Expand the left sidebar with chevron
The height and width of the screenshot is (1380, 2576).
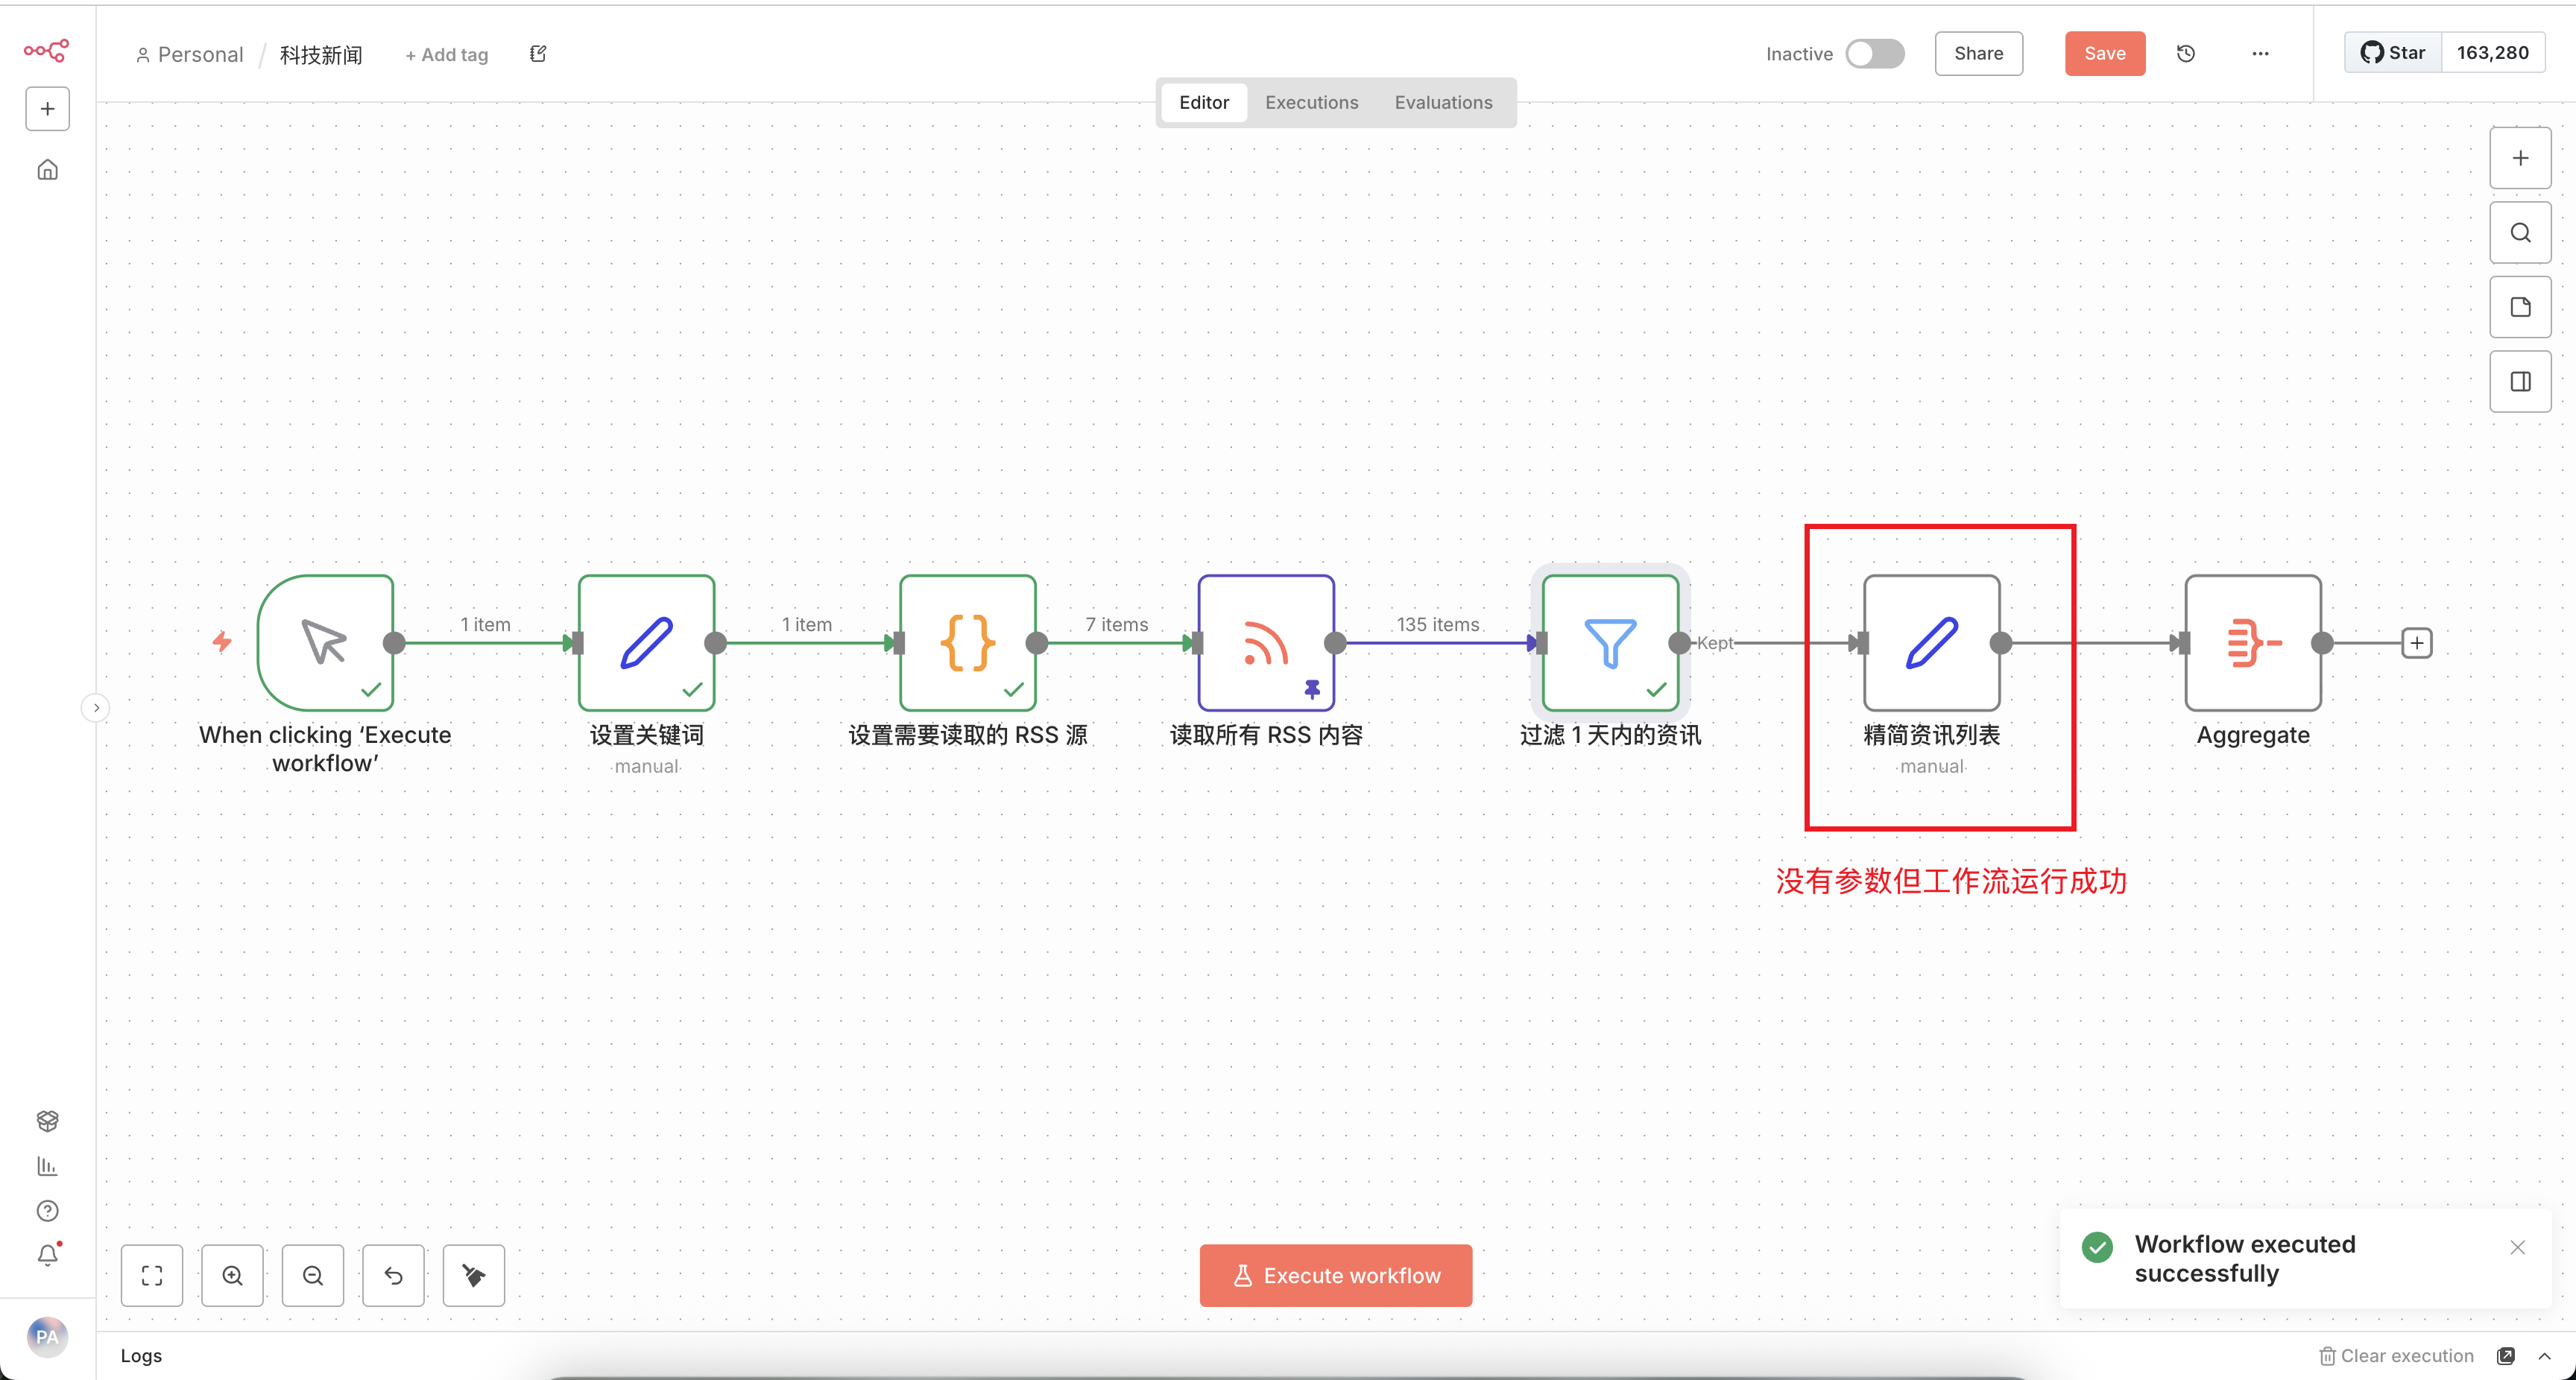[96, 708]
